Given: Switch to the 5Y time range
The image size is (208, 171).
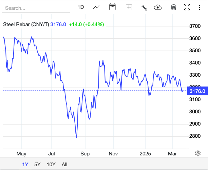Looking at the screenshot, I should 37,165.
